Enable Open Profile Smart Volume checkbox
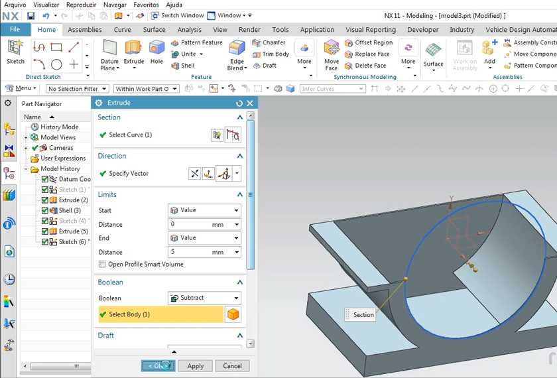Viewport: 557px width, 378px height. pyautogui.click(x=102, y=264)
